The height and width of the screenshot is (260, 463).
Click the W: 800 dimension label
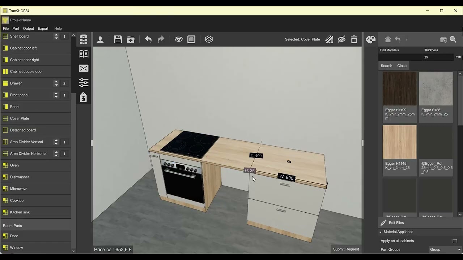click(x=286, y=177)
